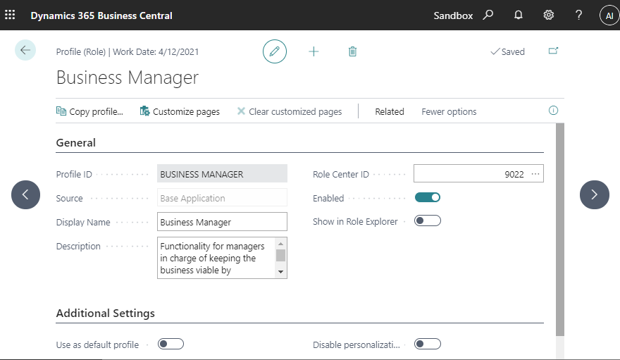Click the Business Manager page title
Image resolution: width=620 pixels, height=360 pixels.
pyautogui.click(x=128, y=77)
